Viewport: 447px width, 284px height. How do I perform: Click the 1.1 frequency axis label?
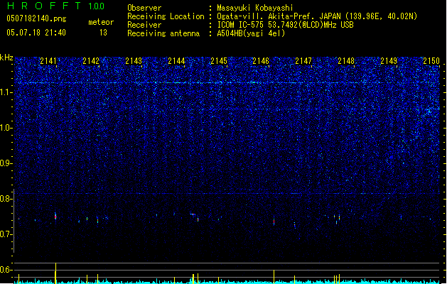tap(6, 92)
